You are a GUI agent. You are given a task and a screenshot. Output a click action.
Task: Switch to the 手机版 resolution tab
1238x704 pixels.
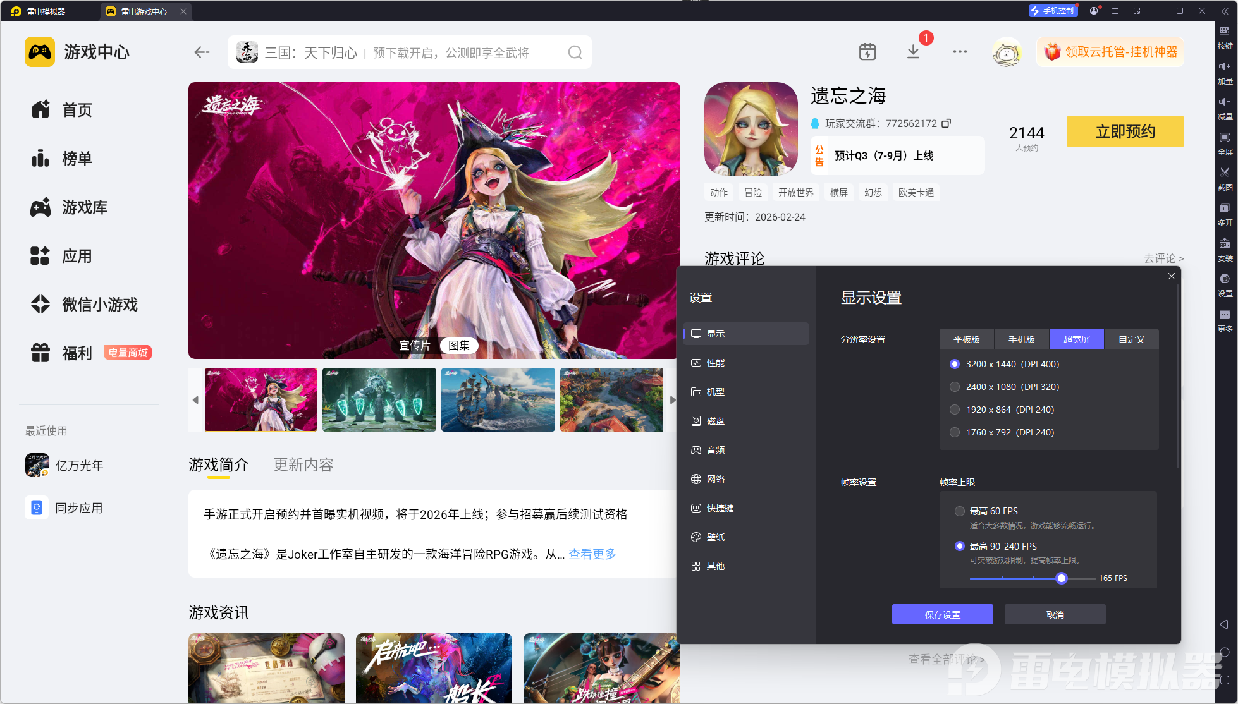[1021, 339]
